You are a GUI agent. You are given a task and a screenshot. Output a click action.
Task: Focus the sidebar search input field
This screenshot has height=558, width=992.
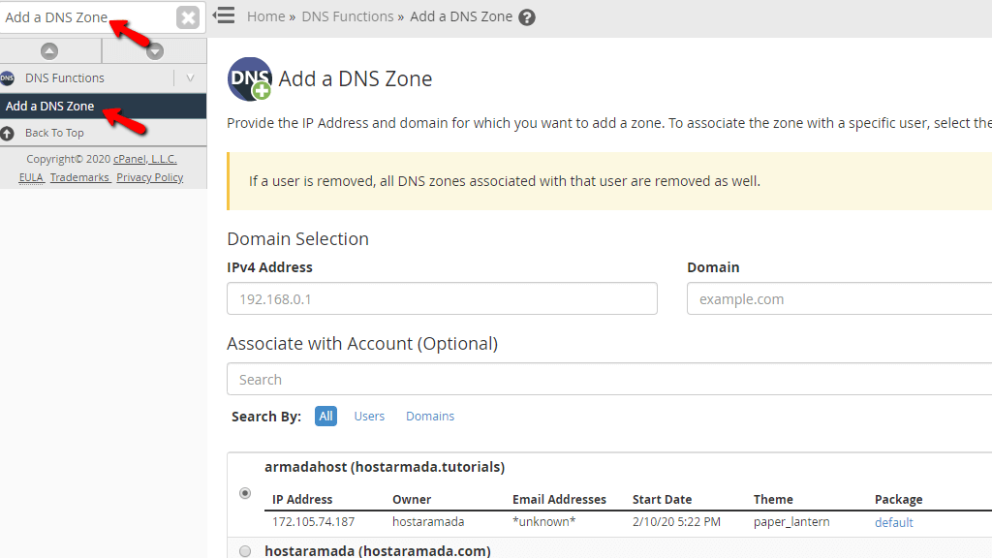pos(87,17)
